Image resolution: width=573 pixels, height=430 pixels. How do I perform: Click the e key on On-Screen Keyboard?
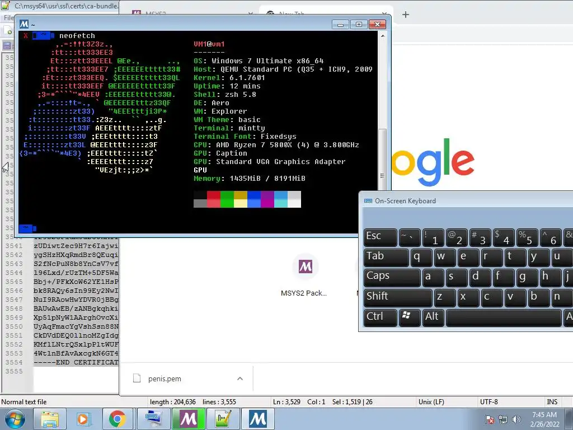tap(468, 257)
